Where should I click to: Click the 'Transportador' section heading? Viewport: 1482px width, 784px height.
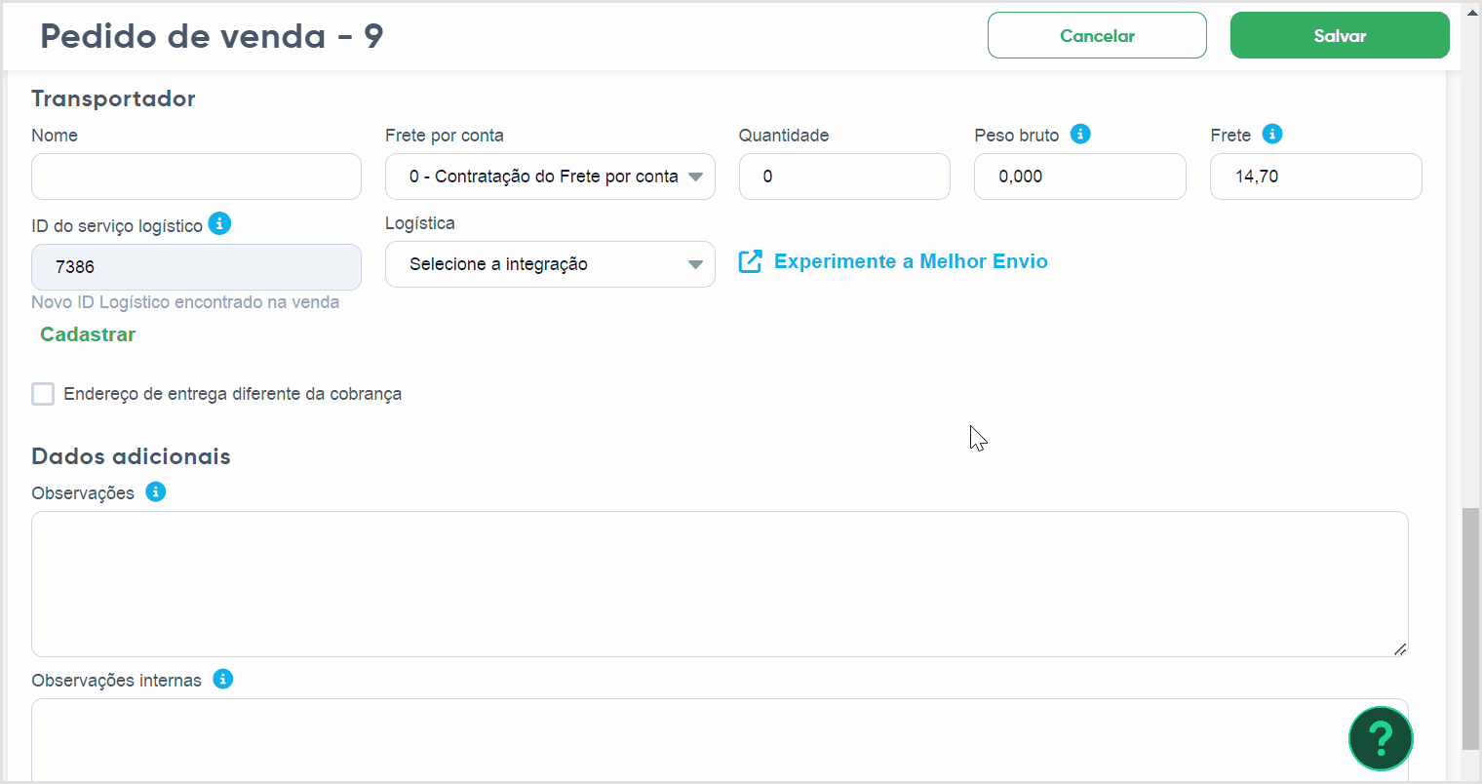click(113, 98)
